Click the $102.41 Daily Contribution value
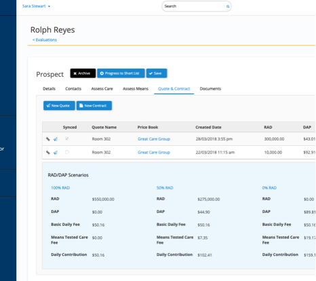 click(x=205, y=255)
